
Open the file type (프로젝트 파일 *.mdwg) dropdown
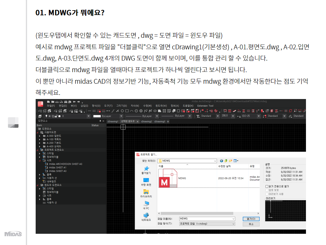coord(234,224)
